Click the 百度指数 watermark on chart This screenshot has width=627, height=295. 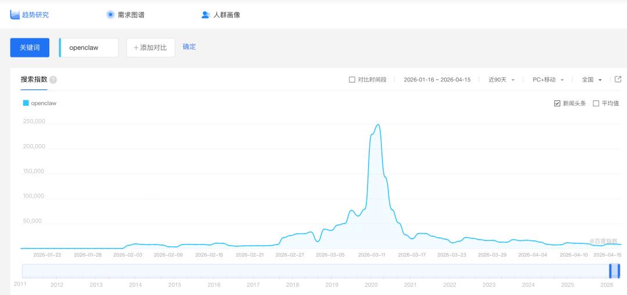coord(603,241)
